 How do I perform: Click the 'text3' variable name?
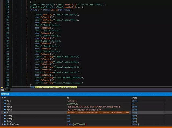(x=9, y=110)
